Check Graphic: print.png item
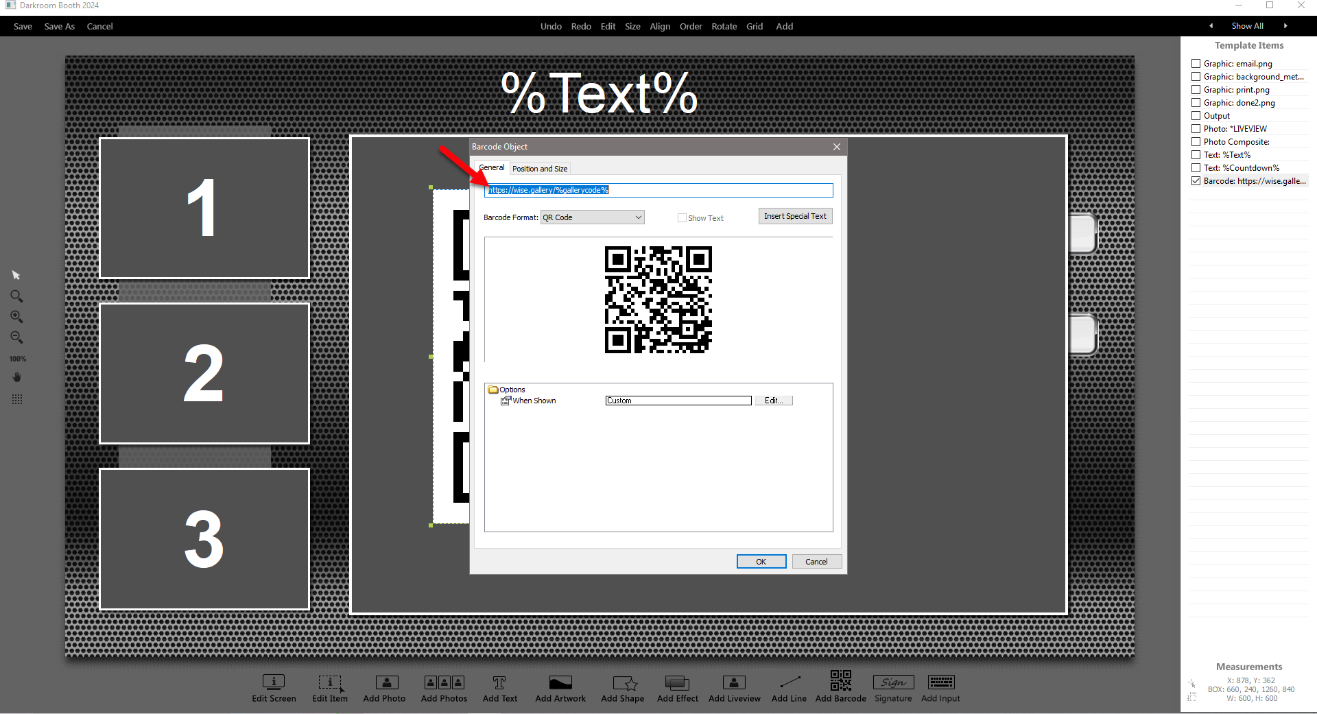The image size is (1317, 714). pos(1196,90)
